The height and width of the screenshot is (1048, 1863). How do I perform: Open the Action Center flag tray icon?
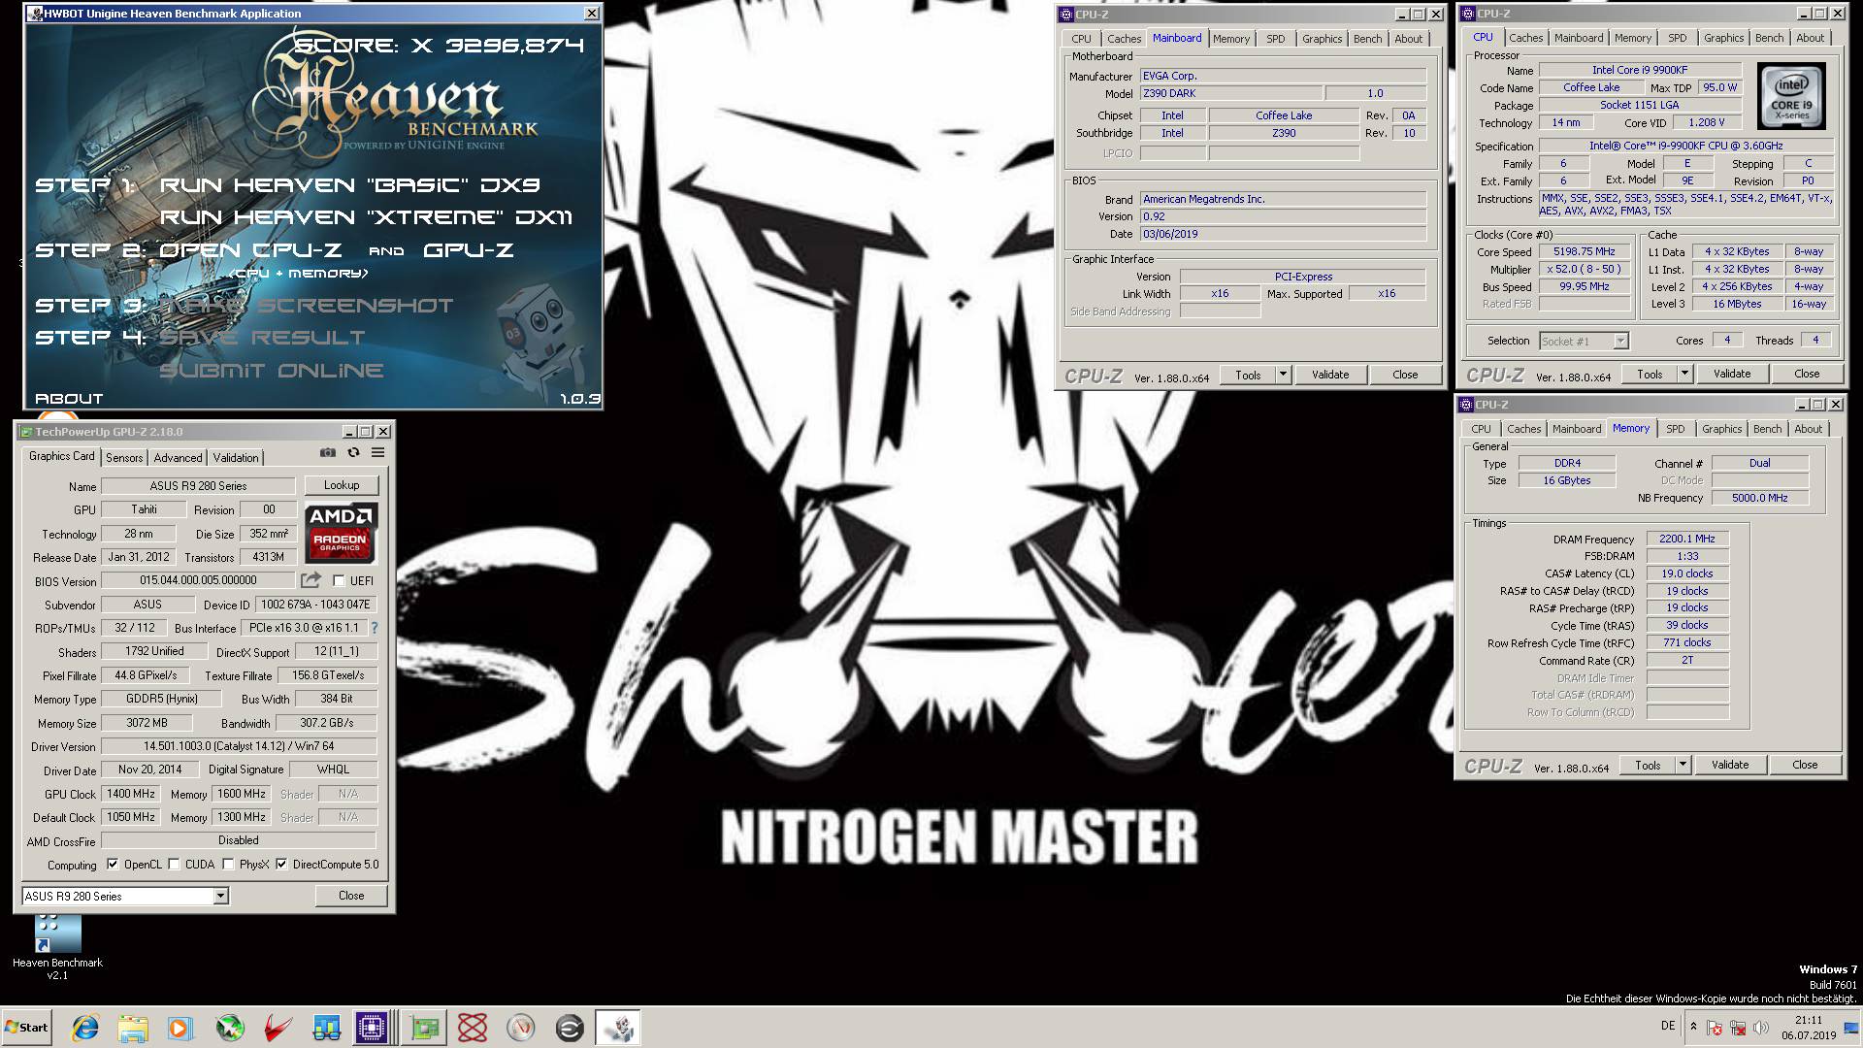[1715, 1028]
